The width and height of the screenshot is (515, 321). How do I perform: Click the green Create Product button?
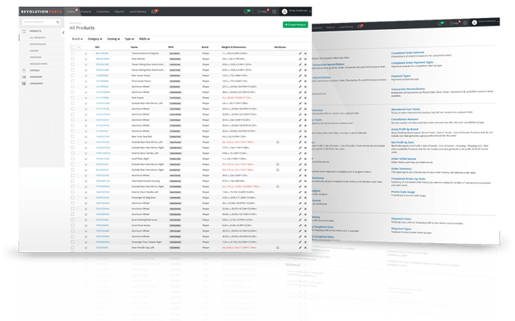point(295,24)
